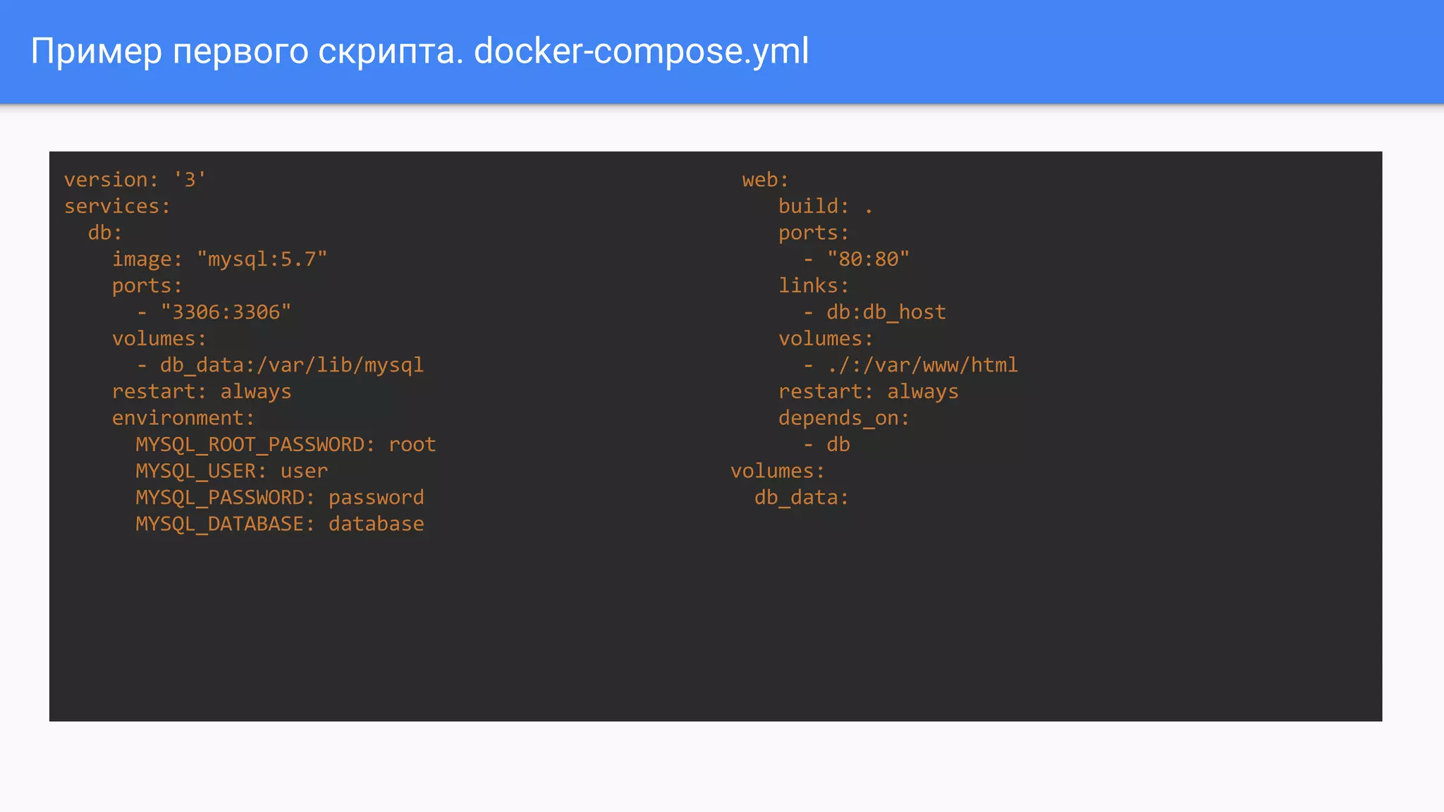Click '- ./:/var/www/html' volume line
The height and width of the screenshot is (812, 1444).
(x=910, y=365)
